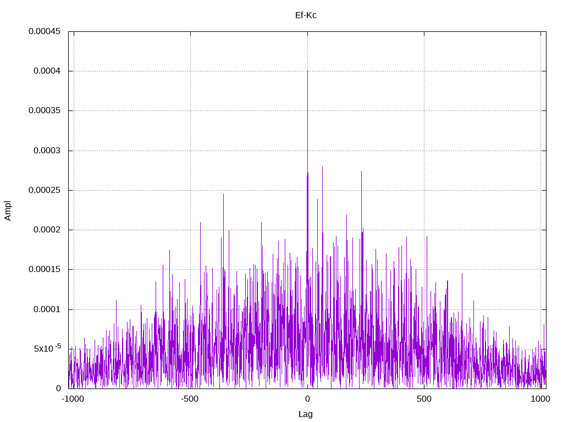The height and width of the screenshot is (422, 563).
Task: Click the 0.00025 y-axis tick label
Action: tap(45, 190)
